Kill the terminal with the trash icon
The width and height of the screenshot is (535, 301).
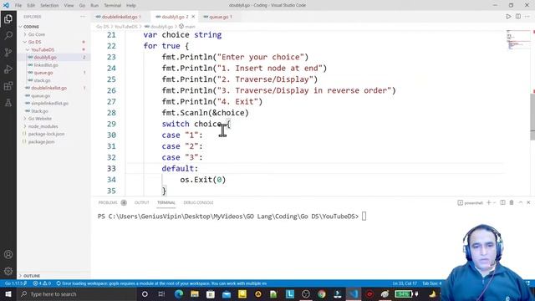512,202
